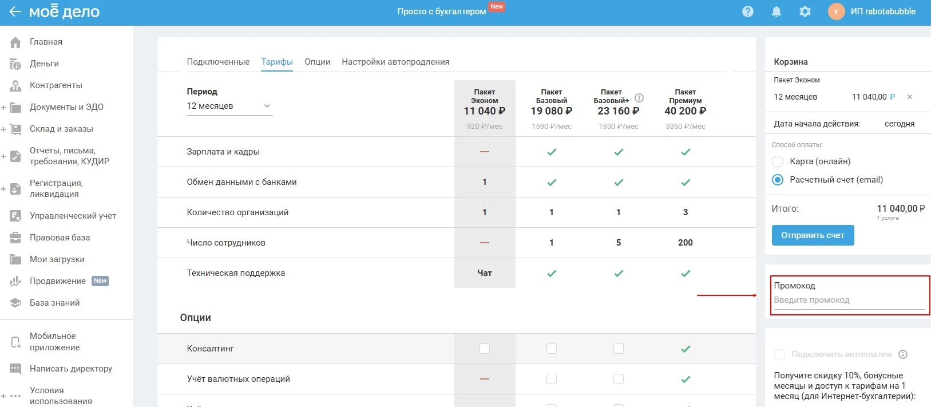
Task: Open Просто с бухгалтером link
Action: (x=442, y=11)
